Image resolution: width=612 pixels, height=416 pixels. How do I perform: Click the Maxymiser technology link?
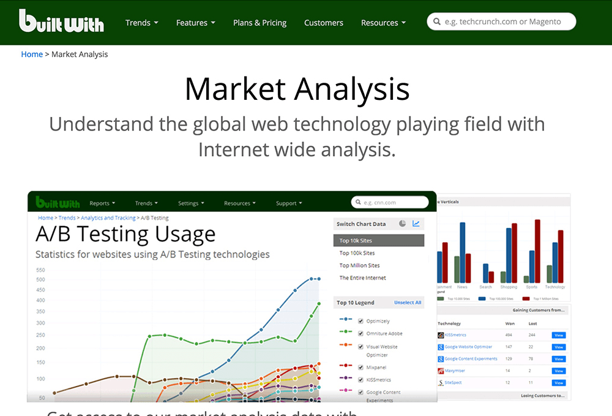tap(455, 371)
